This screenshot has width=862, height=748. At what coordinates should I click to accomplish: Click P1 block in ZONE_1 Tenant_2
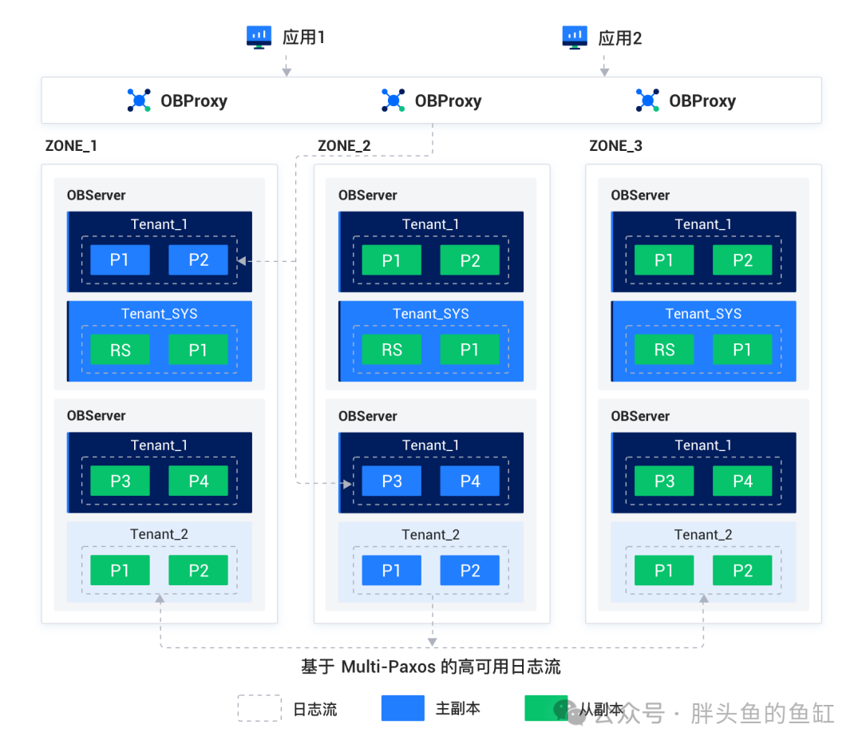coord(120,570)
